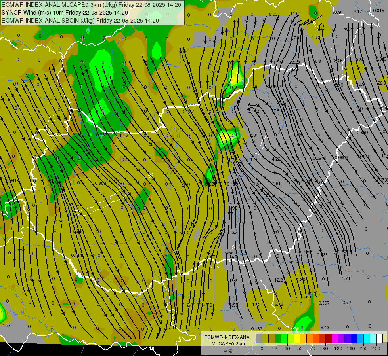Click the 400 tick label on the scale
The height and width of the screenshot is (356, 388).
pos(376,348)
